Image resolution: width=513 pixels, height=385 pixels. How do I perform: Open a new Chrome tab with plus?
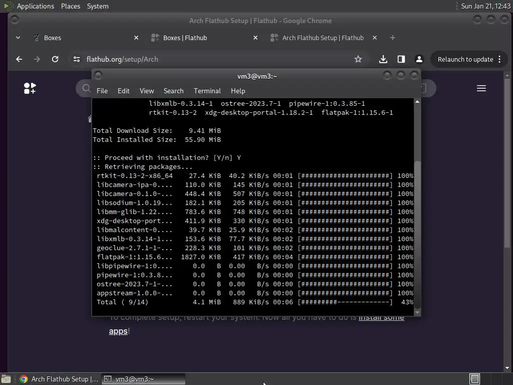pos(393,38)
